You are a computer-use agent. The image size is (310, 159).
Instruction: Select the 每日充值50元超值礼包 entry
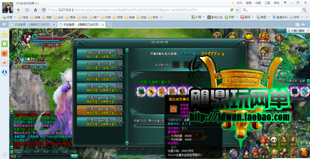(99, 76)
